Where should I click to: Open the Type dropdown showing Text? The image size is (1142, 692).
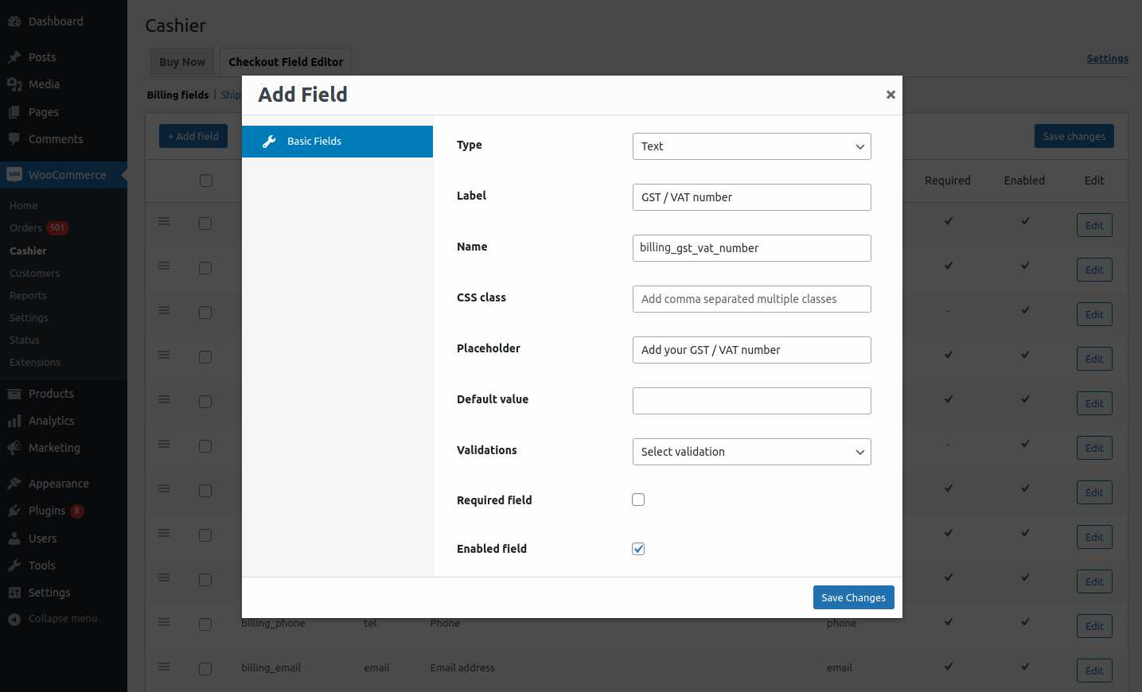pyautogui.click(x=751, y=146)
